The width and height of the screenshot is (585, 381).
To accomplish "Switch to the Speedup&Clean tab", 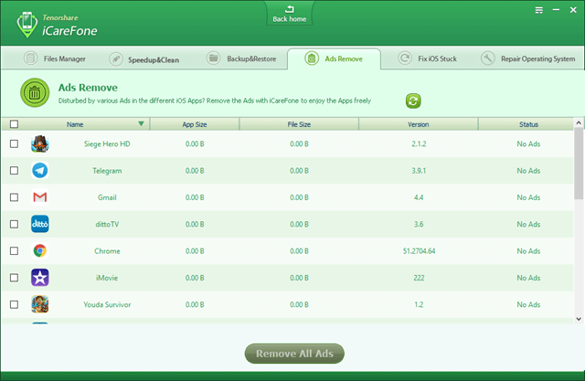I will tap(144, 59).
